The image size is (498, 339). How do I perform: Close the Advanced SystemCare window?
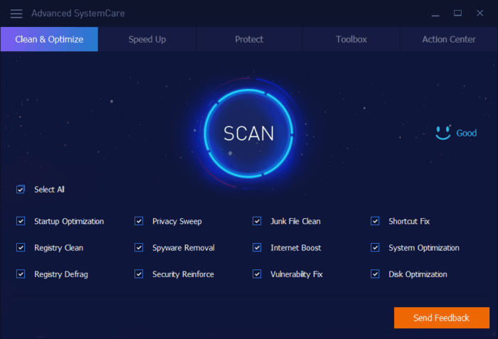[480, 13]
